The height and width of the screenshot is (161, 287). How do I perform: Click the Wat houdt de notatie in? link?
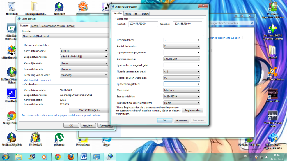pos(38,80)
